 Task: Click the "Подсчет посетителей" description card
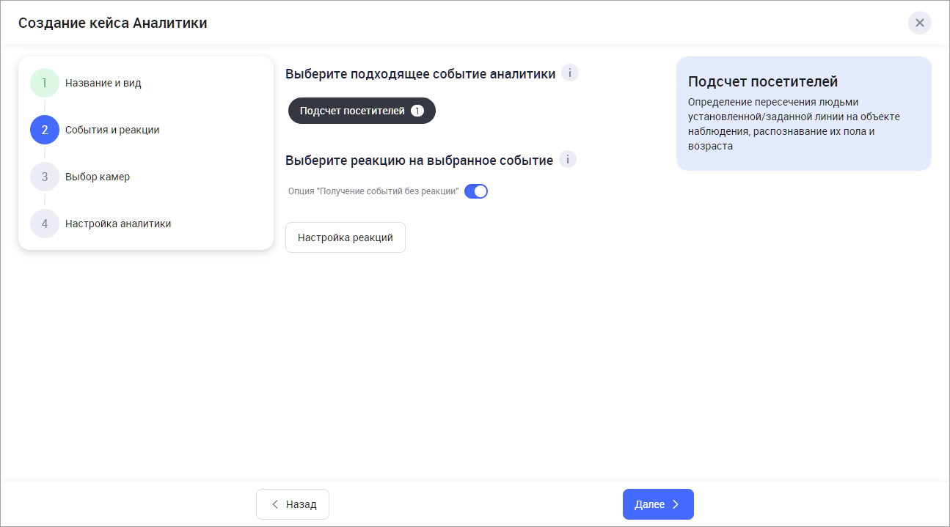click(x=803, y=114)
